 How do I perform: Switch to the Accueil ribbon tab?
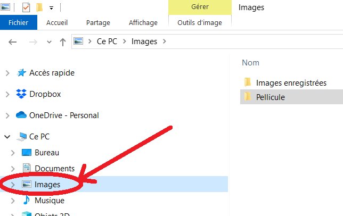[57, 22]
